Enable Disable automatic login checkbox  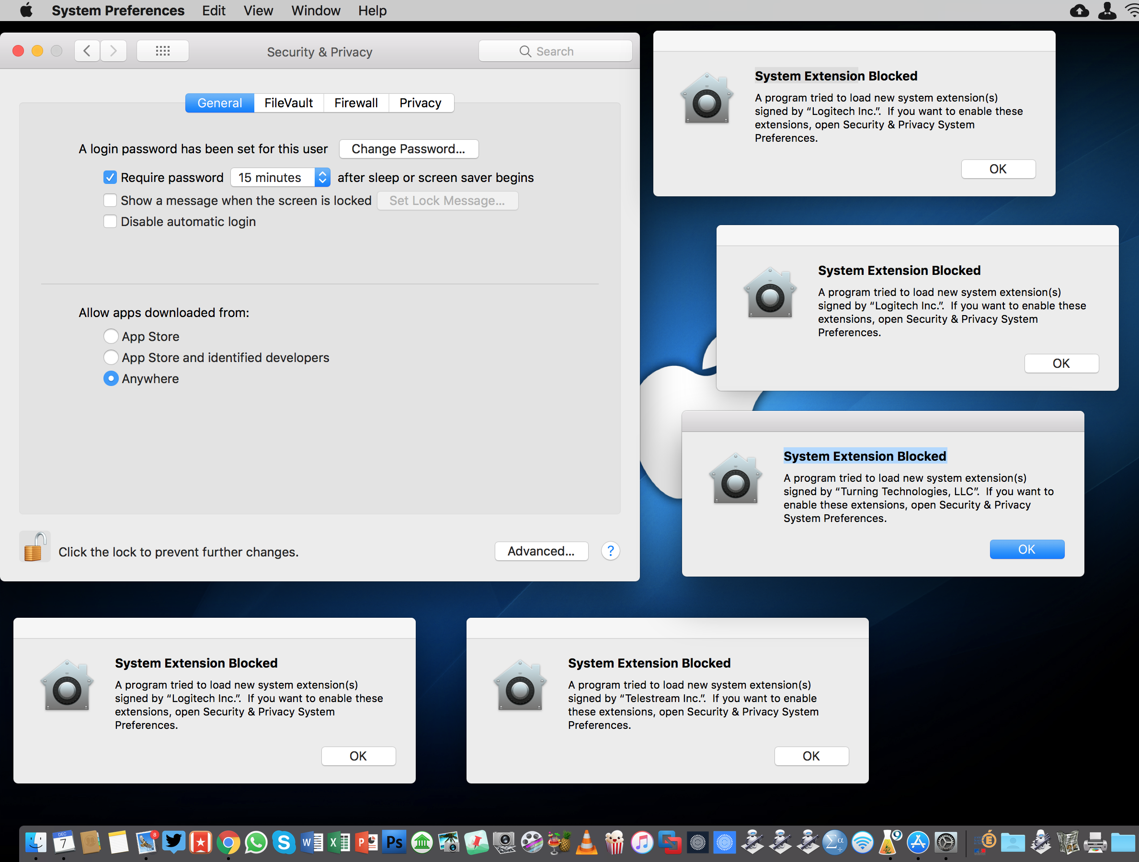[110, 221]
